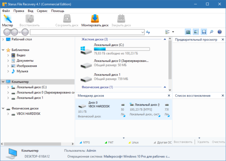Select the Физические диски tree node
The width and height of the screenshot is (226, 161).
pos(25,109)
